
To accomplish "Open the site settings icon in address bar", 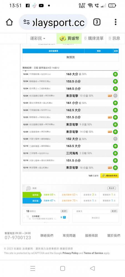I will [x=27, y=22].
